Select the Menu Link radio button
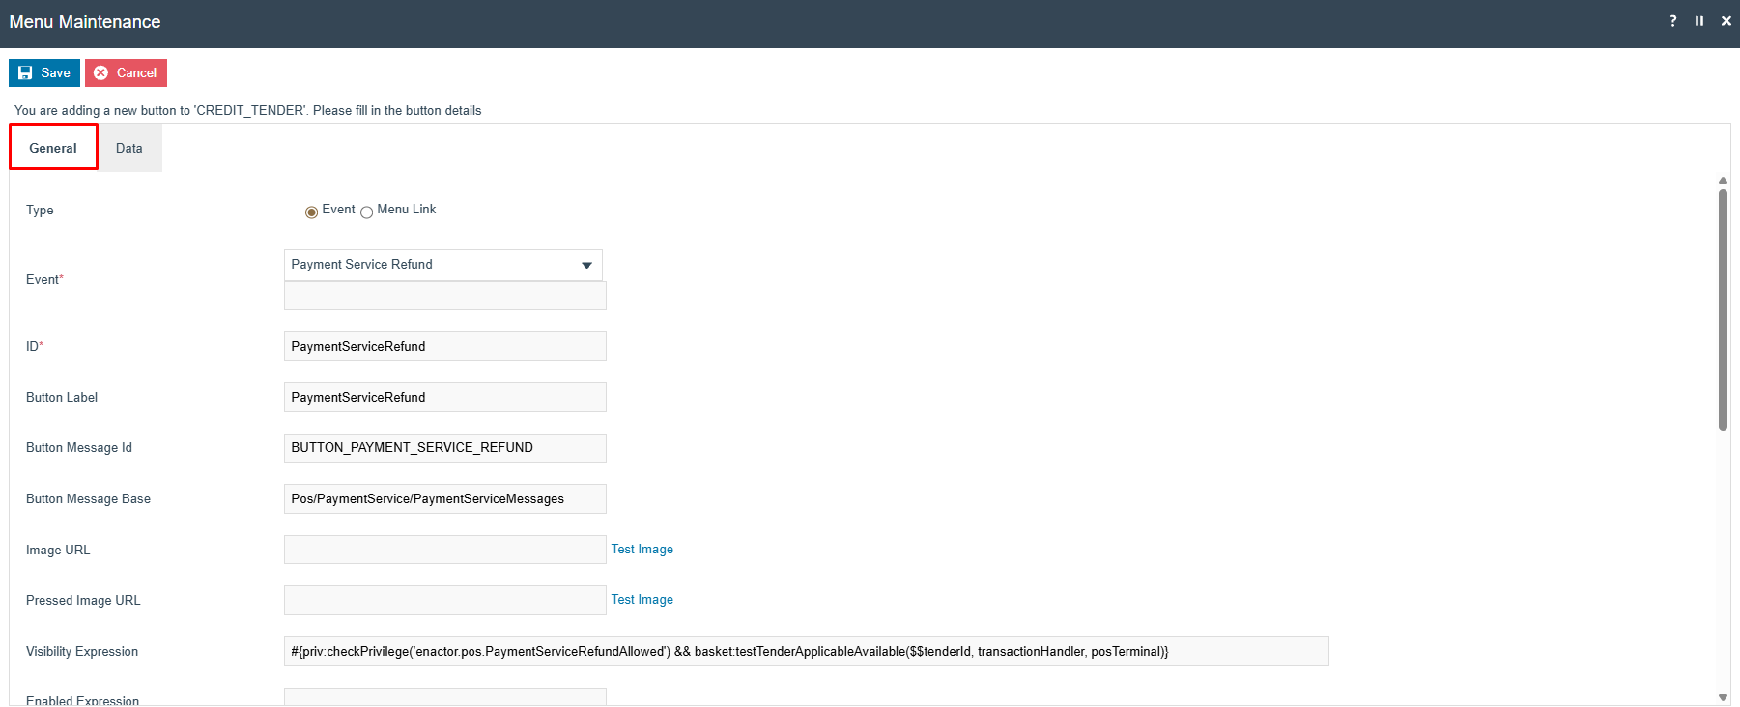 [366, 212]
